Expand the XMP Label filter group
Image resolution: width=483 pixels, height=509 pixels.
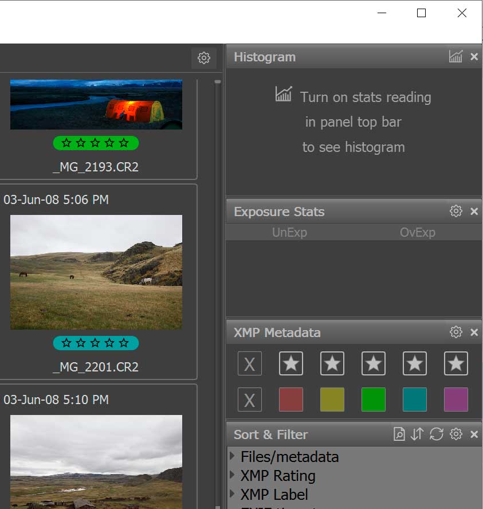click(x=233, y=494)
